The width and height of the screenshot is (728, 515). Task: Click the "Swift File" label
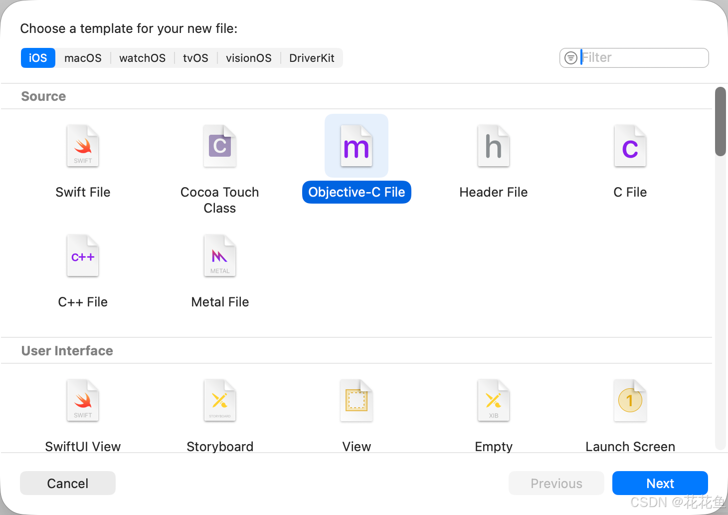[83, 192]
